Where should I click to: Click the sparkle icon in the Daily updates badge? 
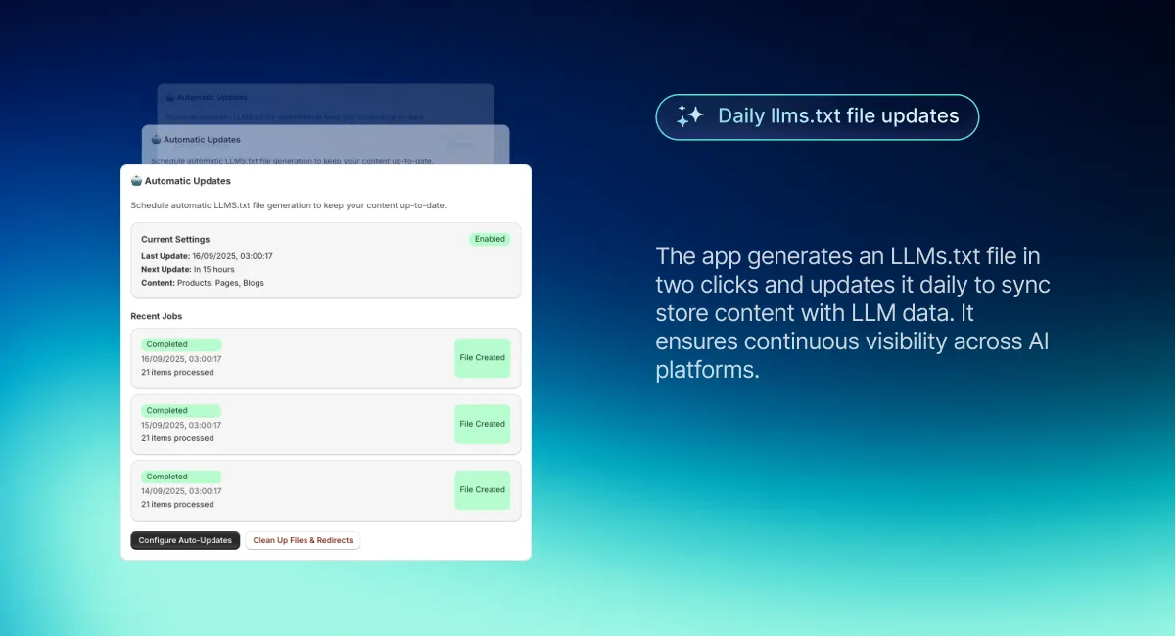(x=690, y=116)
